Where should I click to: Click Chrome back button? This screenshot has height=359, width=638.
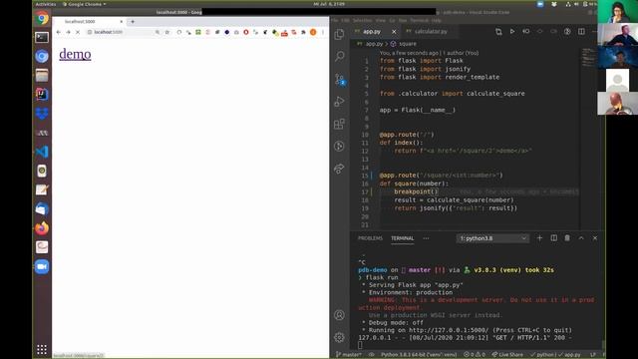(x=59, y=32)
